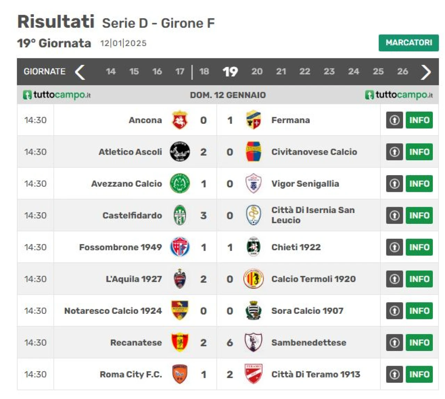Click the Fermana team crest
This screenshot has height=399, width=445.
[253, 120]
